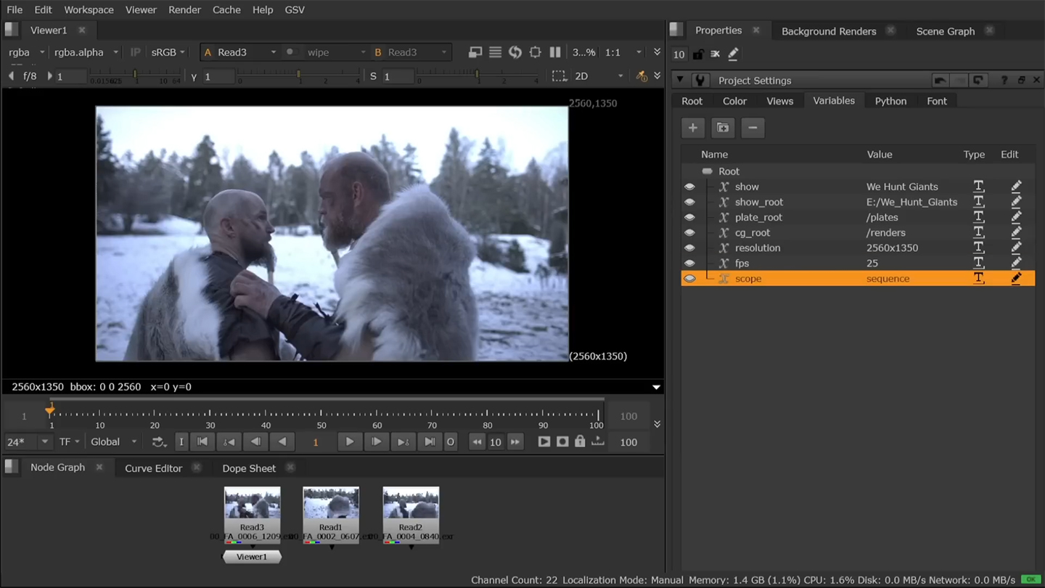Toggle visibility eye for scope variable
Image resolution: width=1045 pixels, height=588 pixels.
click(689, 278)
